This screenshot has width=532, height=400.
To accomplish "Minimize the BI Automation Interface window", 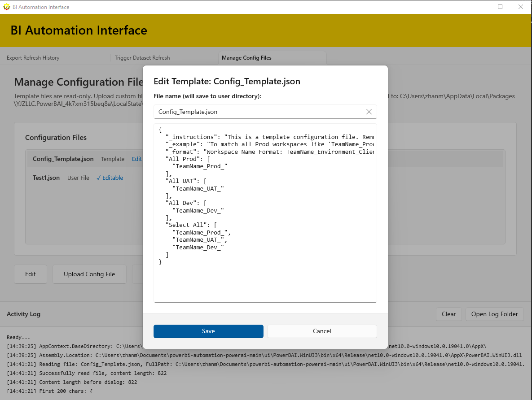I will (x=480, y=7).
